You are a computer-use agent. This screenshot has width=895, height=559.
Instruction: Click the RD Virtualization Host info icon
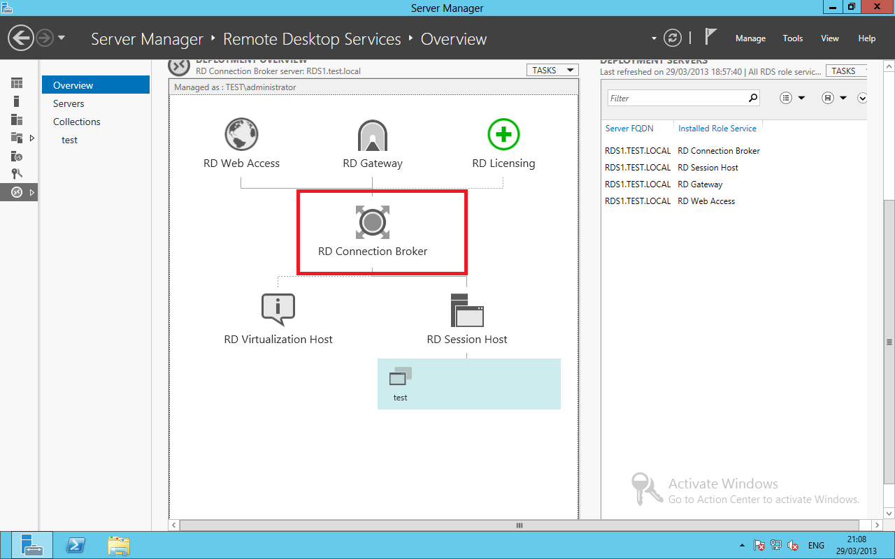point(278,310)
